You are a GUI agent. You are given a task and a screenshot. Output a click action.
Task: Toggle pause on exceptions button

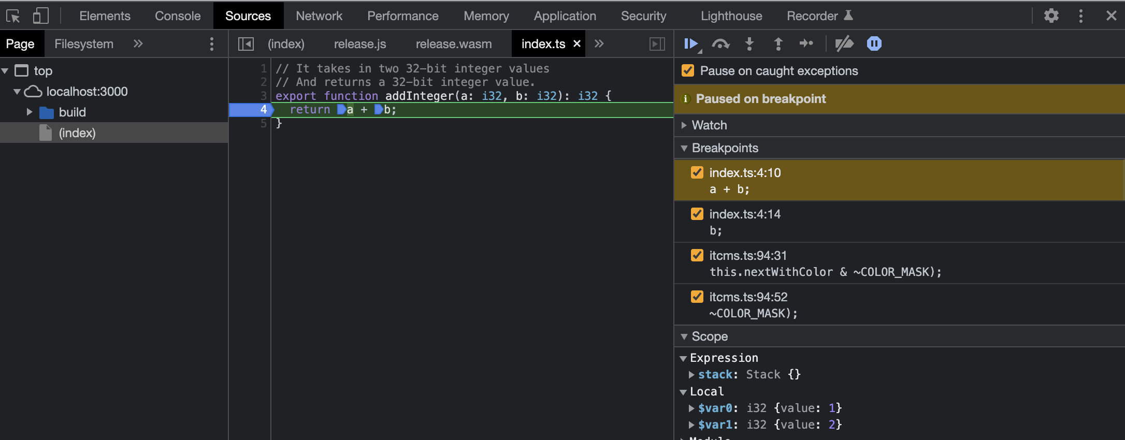874,44
